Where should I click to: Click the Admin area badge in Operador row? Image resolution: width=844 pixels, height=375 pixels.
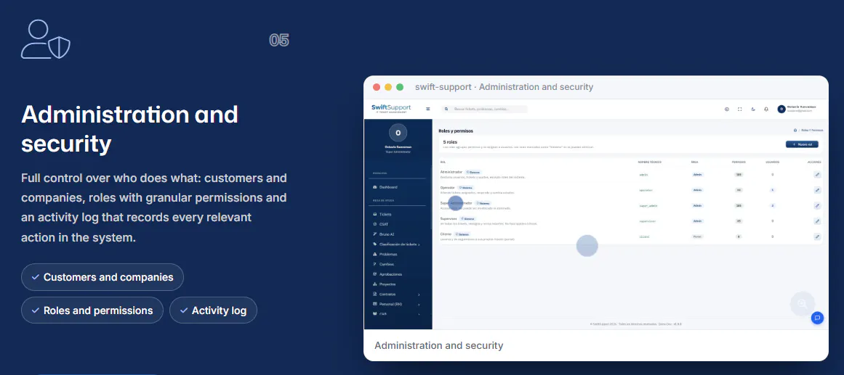pos(697,190)
